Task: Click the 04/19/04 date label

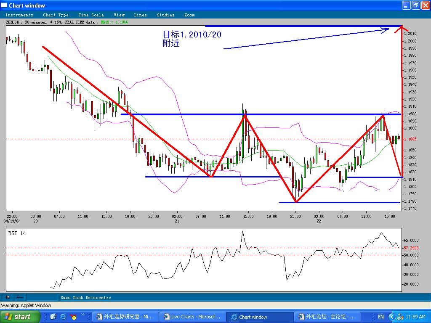Action: pos(12,221)
